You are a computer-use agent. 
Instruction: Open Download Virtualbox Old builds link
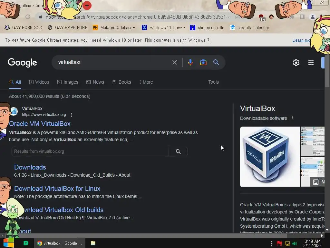[62, 210]
